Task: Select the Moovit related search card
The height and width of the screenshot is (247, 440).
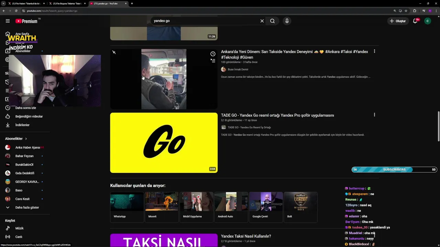Action: point(162,207)
